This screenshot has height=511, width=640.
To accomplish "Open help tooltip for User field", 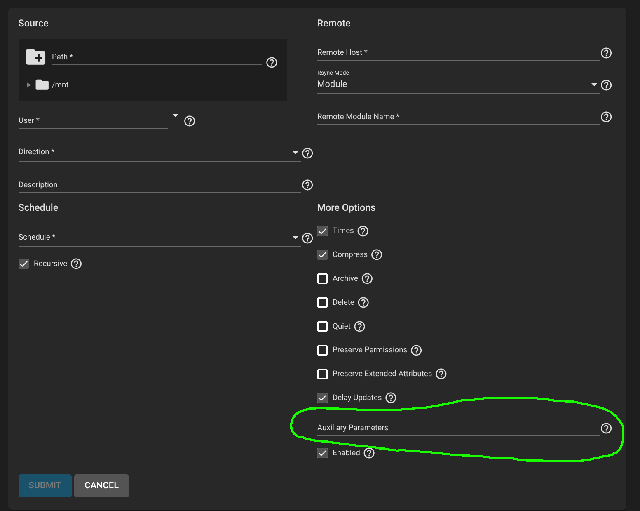I will [x=190, y=121].
